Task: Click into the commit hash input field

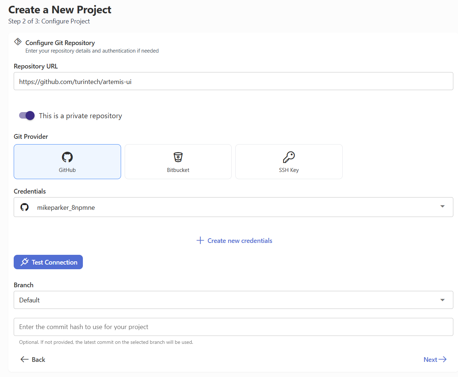Action: tap(234, 327)
